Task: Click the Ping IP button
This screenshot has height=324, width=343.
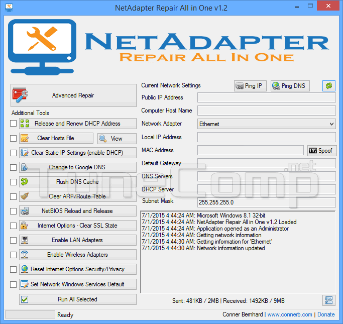Action: pos(250,86)
